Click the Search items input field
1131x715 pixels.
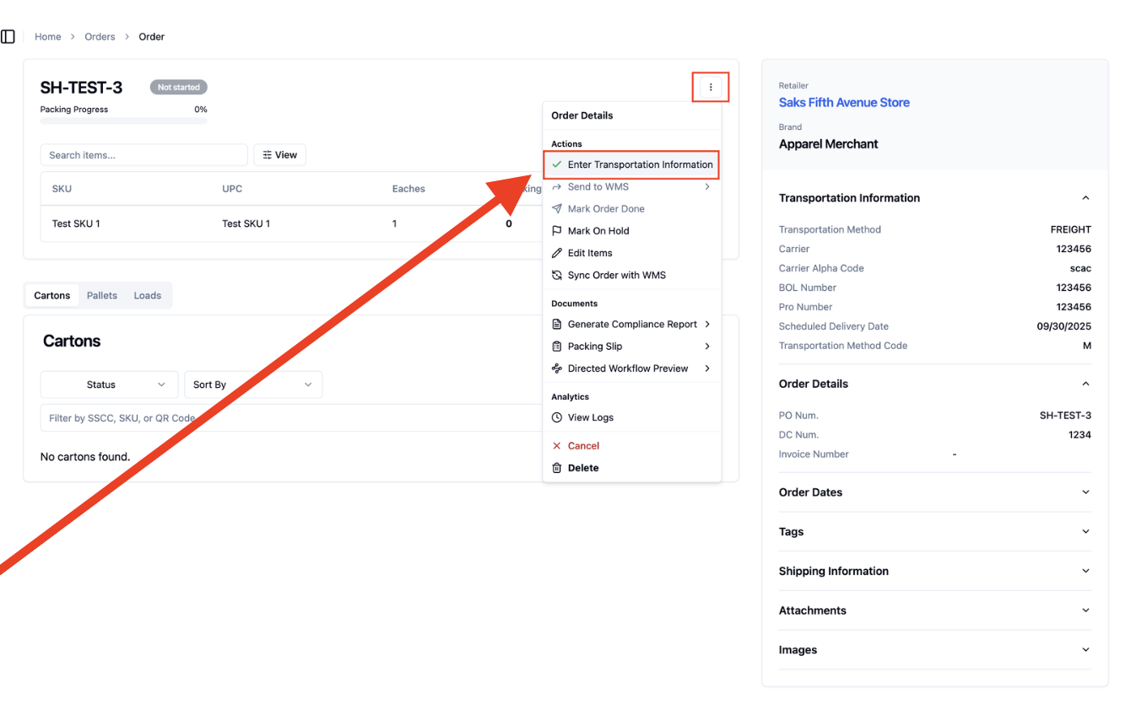click(143, 155)
